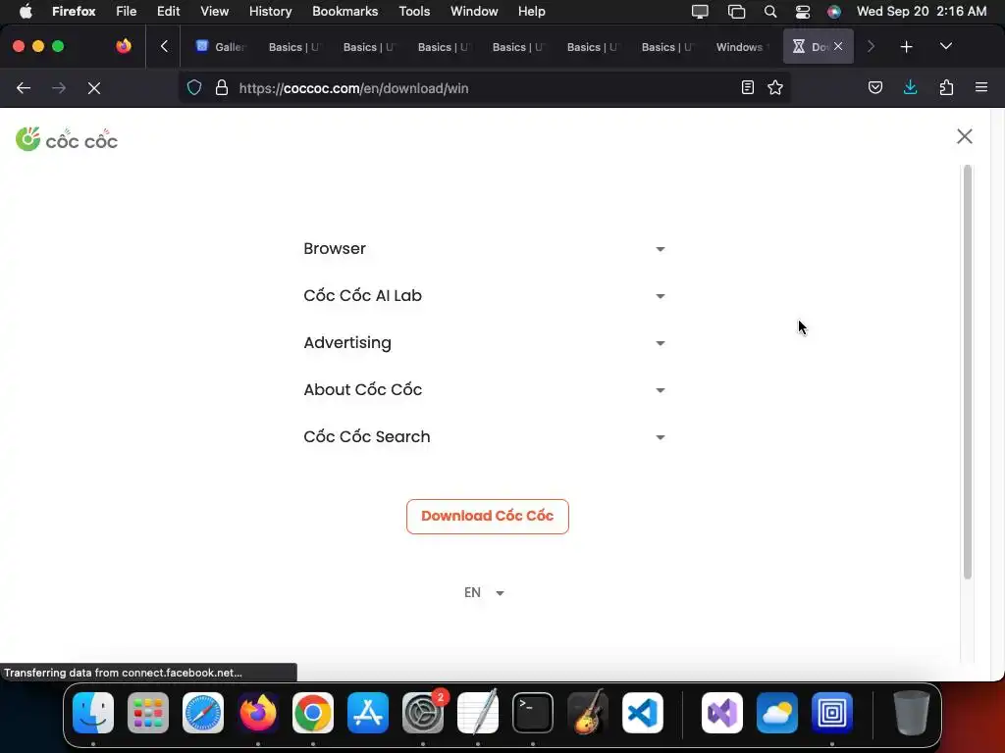Viewport: 1005px width, 753px height.
Task: Open the Window menu
Action: [x=474, y=12]
